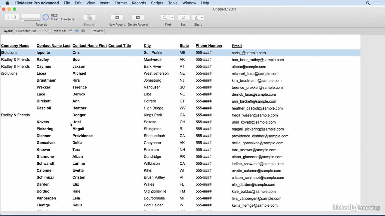Click email alban_giannone@sample.com
Image resolution: width=385 pixels, height=216 pixels.
tap(257, 157)
